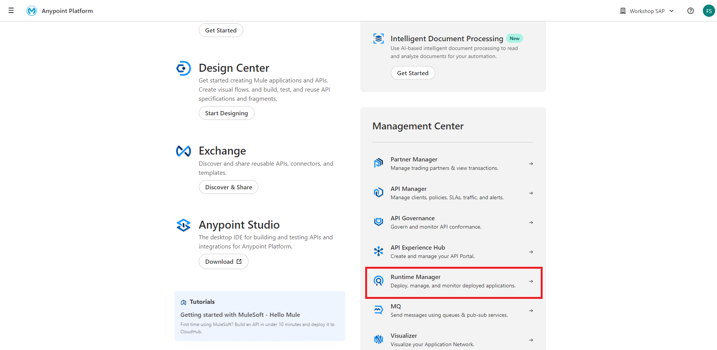Click the API Experience Hub icon
Viewport: 717px width, 350px height.
coord(379,251)
